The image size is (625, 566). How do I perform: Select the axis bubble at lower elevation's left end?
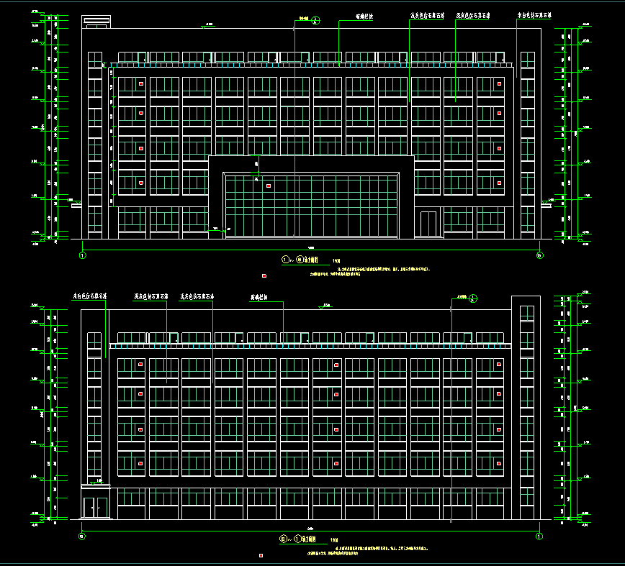point(82,535)
